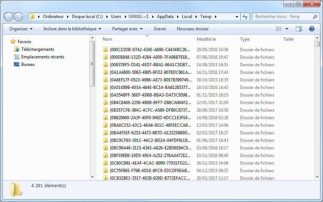
Task: Click the file list vertical scrollbar
Action: pos(317,108)
